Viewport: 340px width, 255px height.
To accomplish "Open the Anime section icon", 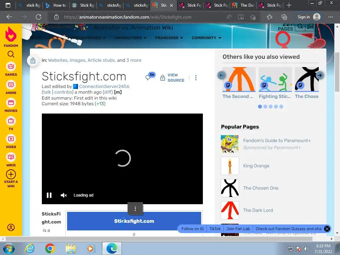I will [11, 85].
